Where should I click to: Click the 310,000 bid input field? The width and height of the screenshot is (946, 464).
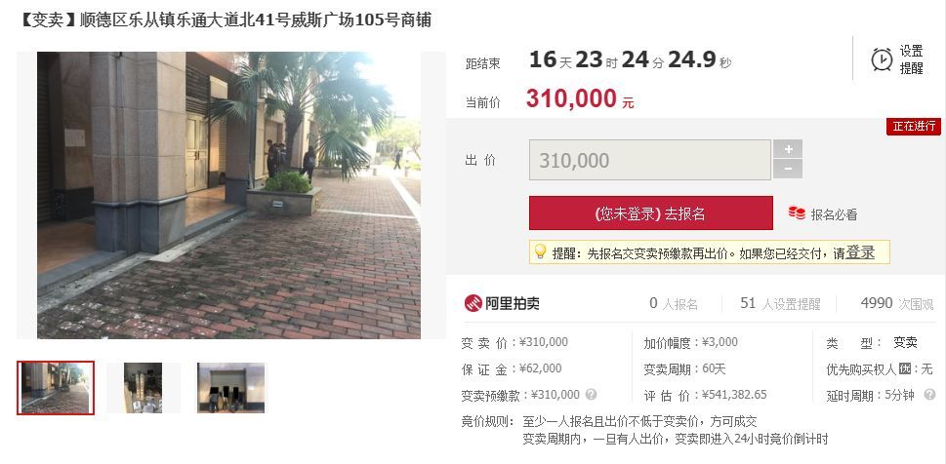[x=650, y=160]
